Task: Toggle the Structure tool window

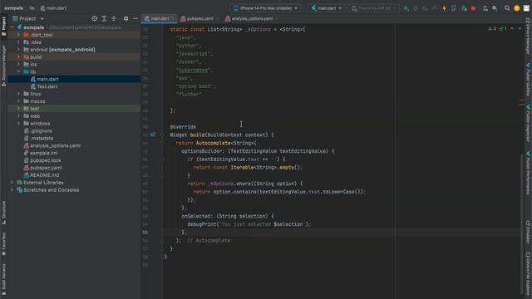Action: [x=3, y=213]
